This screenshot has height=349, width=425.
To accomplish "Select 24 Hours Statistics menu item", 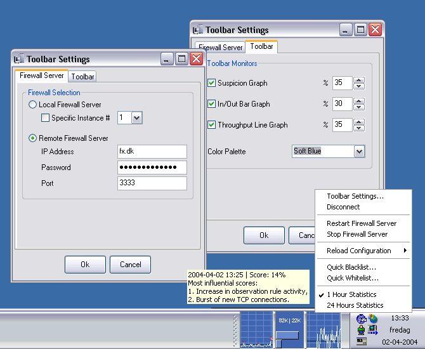I will tap(355, 305).
